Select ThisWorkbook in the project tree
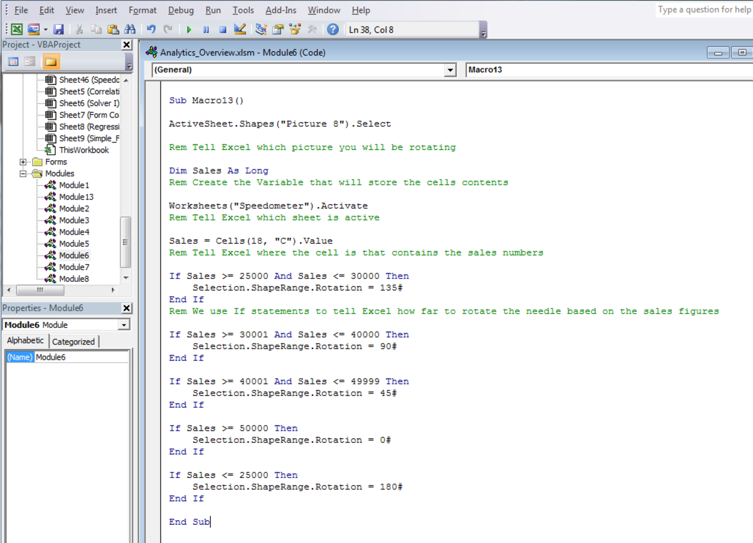The width and height of the screenshot is (753, 543). click(x=84, y=150)
